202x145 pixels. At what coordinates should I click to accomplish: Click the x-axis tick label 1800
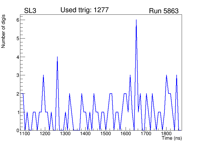tap(166, 134)
